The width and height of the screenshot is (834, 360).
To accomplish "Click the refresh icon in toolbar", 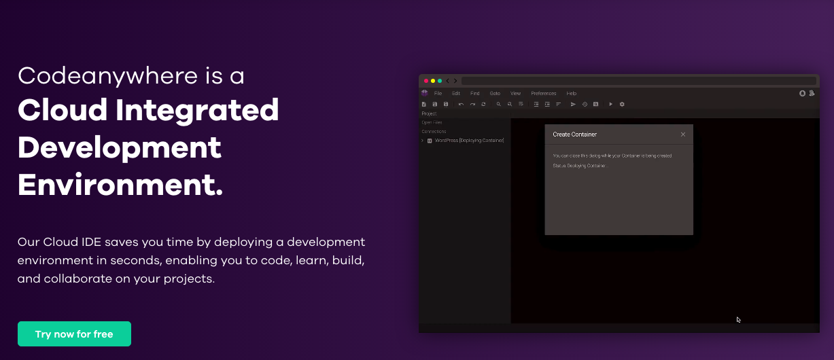I will tap(483, 104).
